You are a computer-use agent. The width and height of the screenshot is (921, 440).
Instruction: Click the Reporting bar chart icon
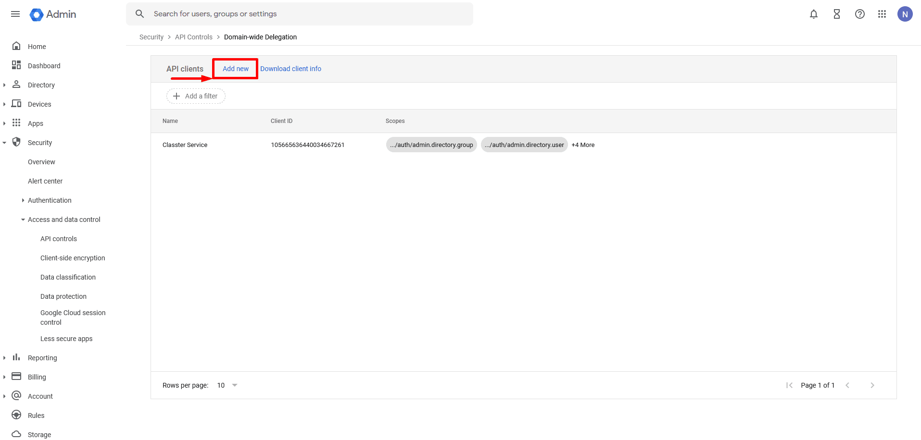pos(16,357)
